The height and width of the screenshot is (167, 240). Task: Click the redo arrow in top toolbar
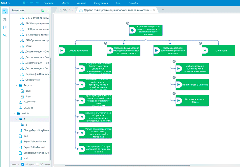tap(37, 3)
